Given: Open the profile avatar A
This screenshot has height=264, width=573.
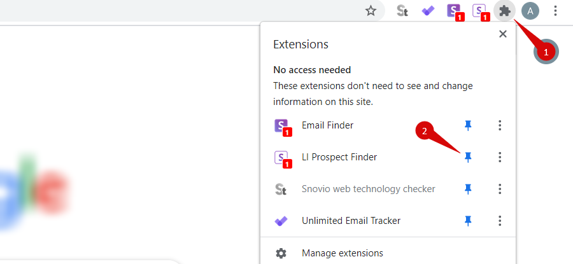Looking at the screenshot, I should point(530,11).
